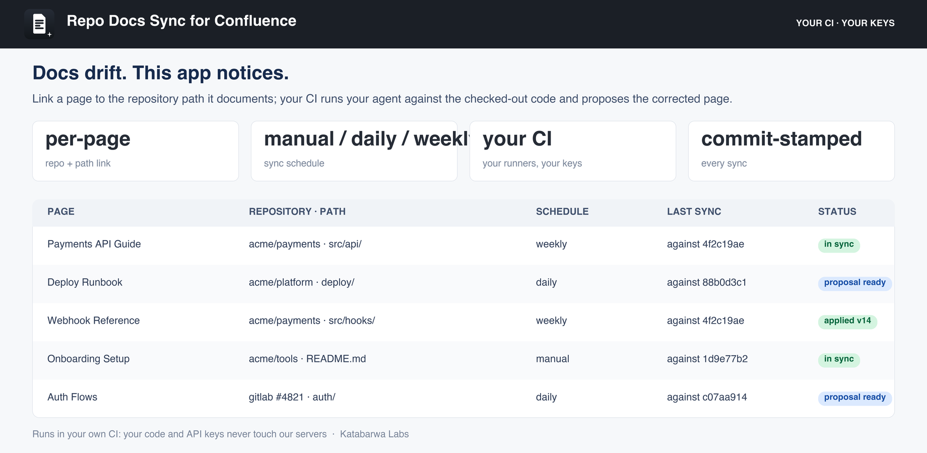Screen dimensions: 927x453
Task: Click last sync against c07aa914
Action: tap(707, 397)
